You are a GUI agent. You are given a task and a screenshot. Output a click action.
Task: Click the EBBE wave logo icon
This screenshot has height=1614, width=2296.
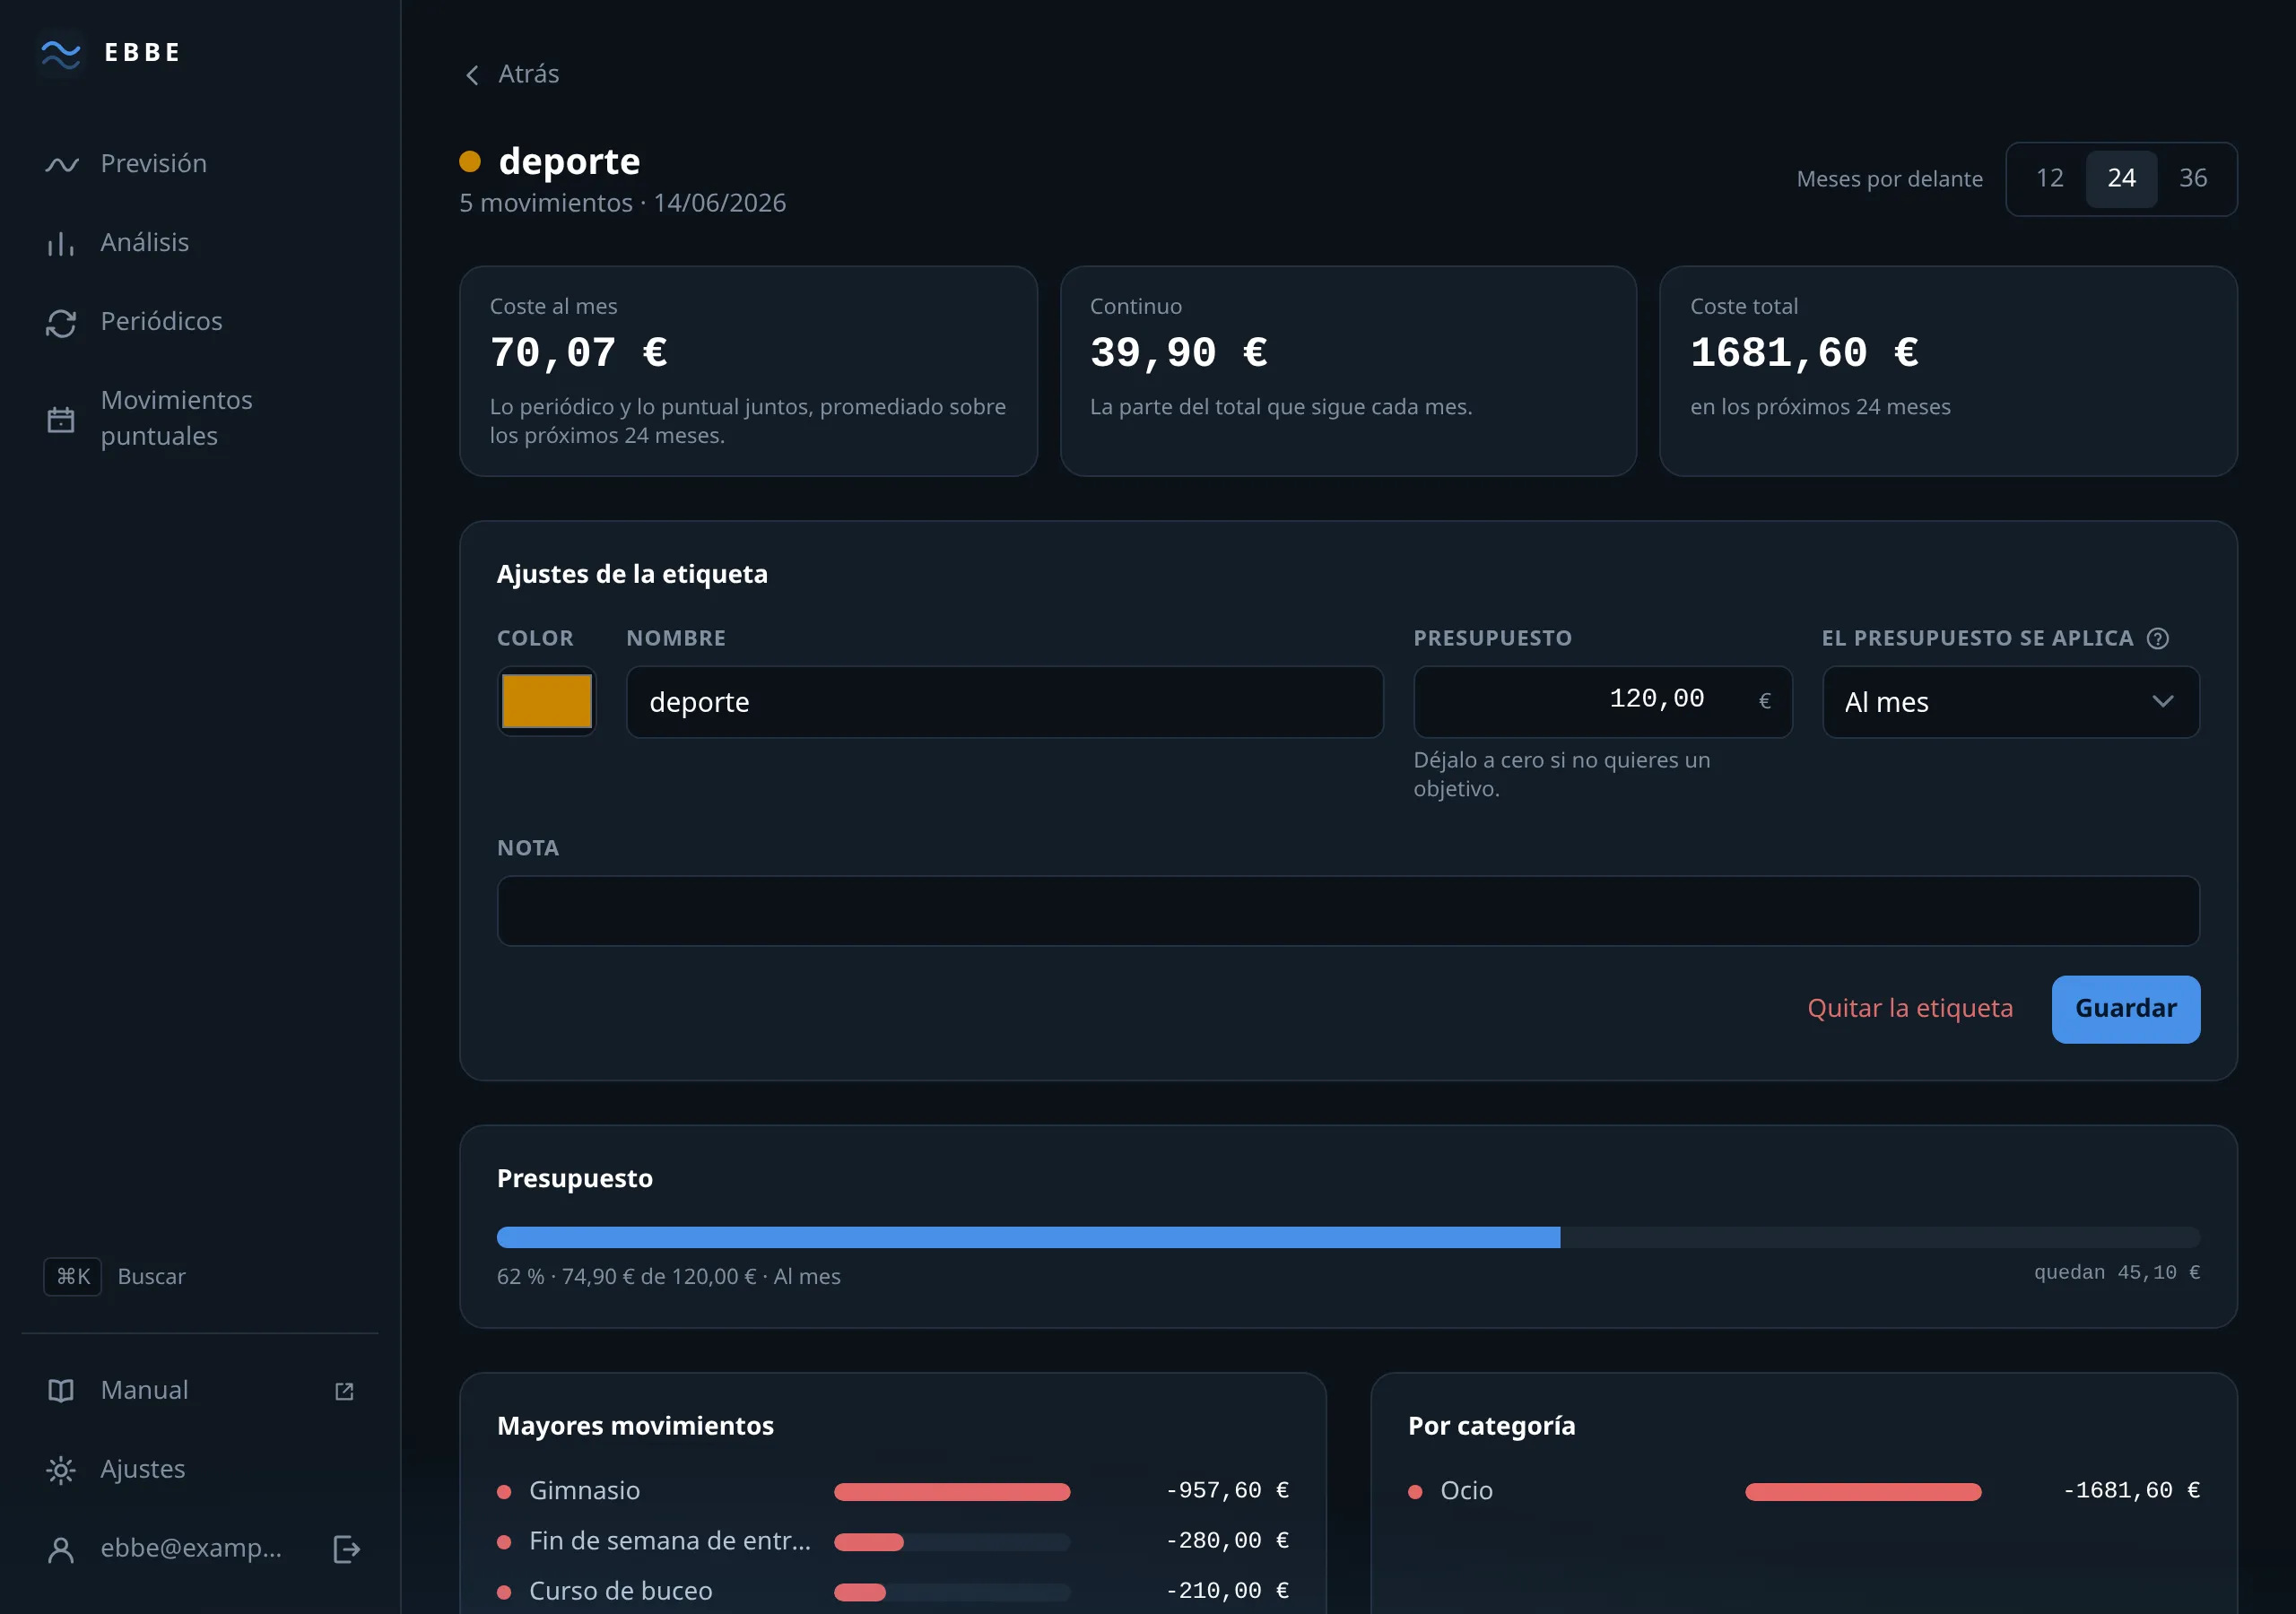pyautogui.click(x=61, y=53)
